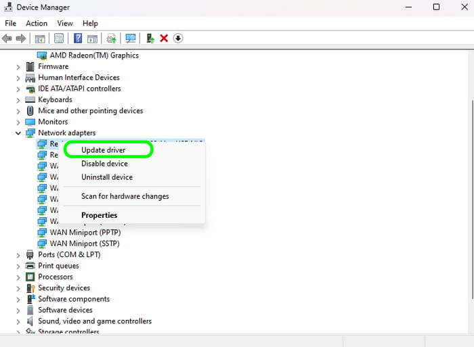Click the Update device driver toolbar icon

tap(111, 39)
